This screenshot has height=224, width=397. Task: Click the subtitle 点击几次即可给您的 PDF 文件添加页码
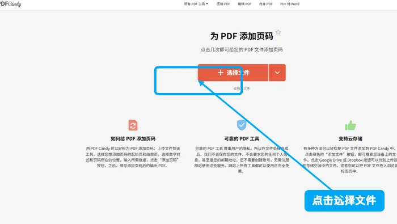point(242,49)
